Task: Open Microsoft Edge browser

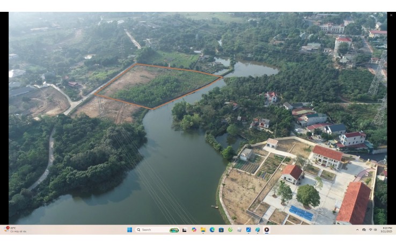Action: click(212, 230)
